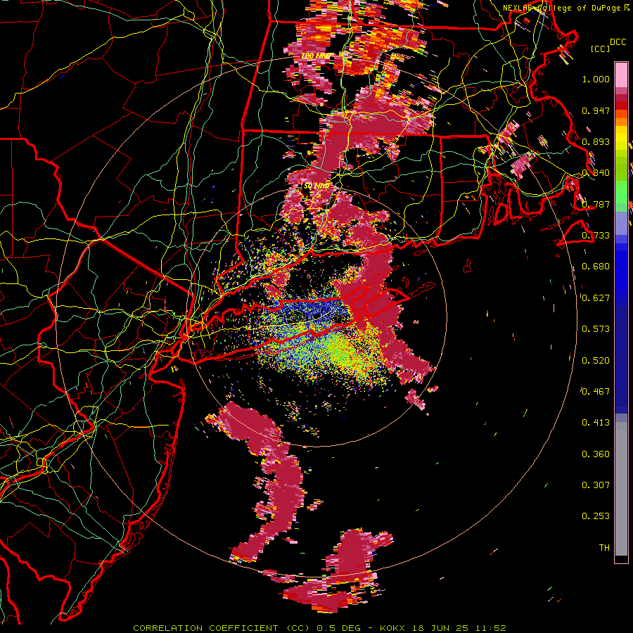The image size is (633, 633).
Task: Select the 0.520 color scale value
Action: [596, 361]
